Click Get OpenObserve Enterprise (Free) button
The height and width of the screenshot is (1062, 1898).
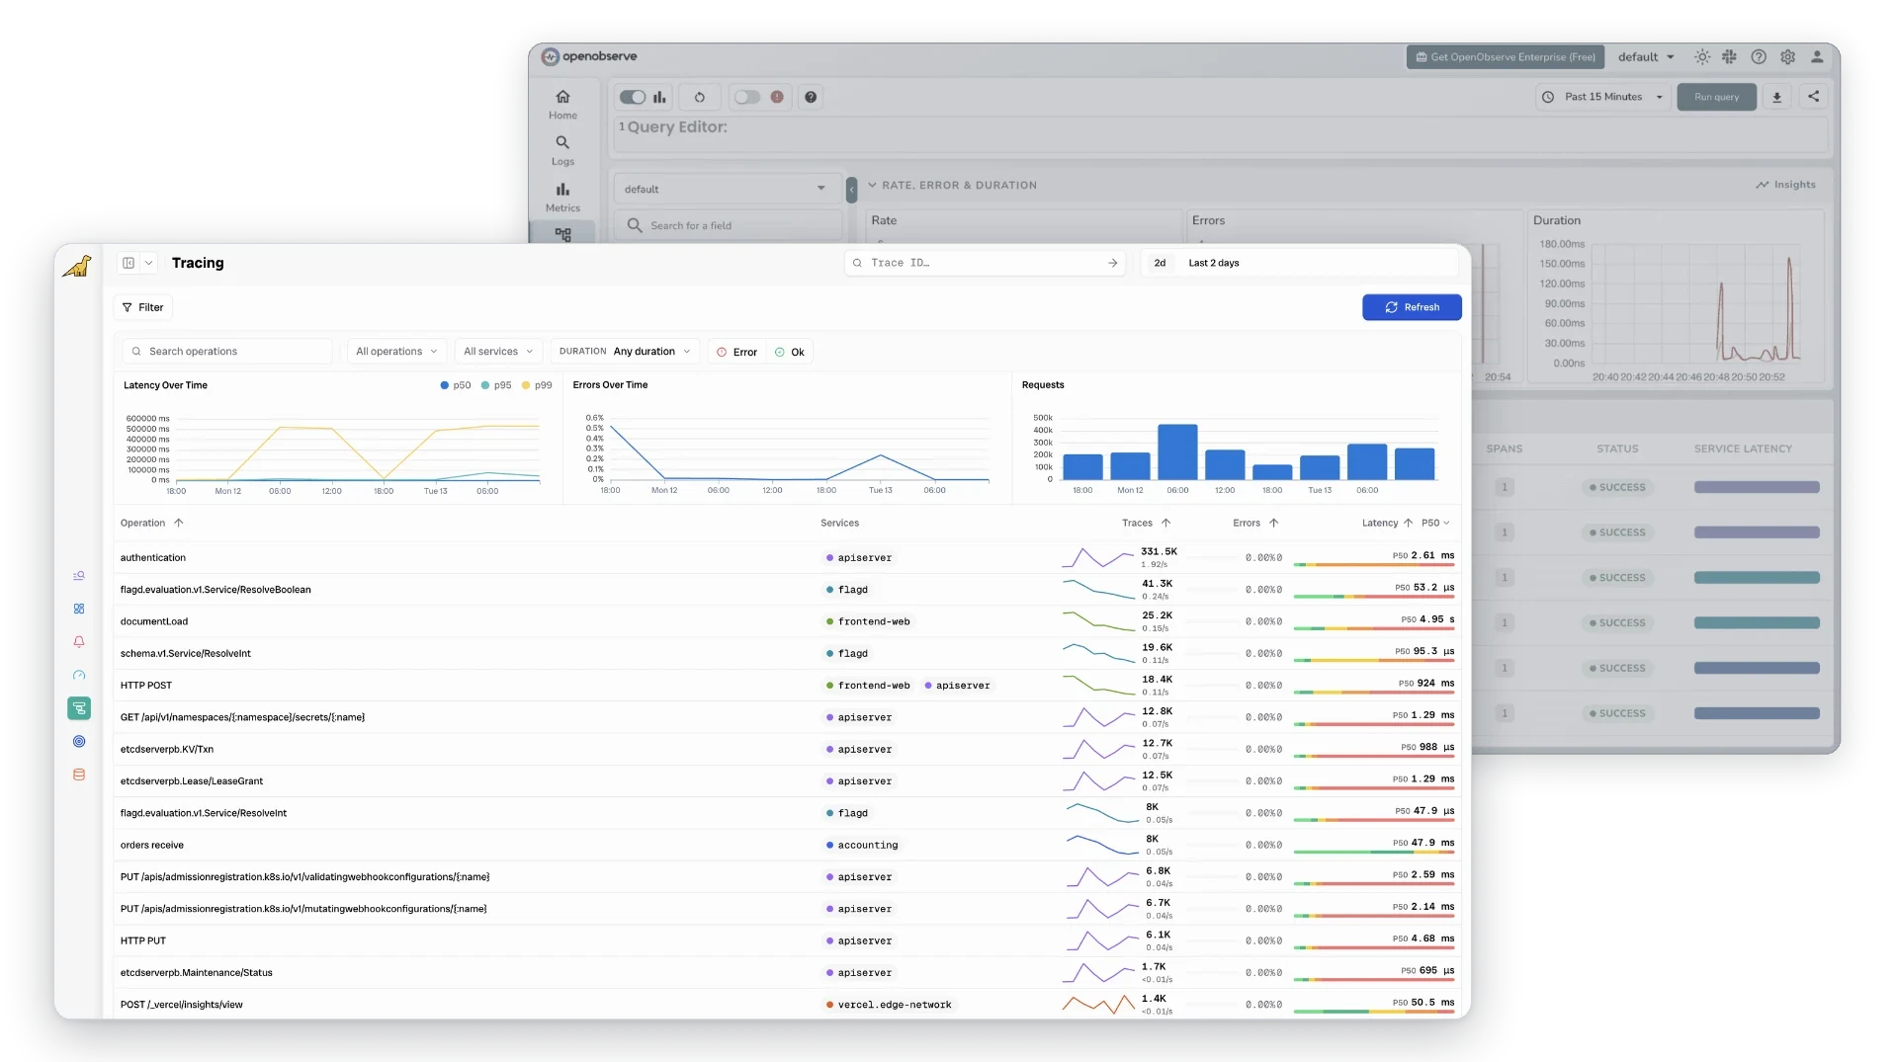click(1505, 57)
